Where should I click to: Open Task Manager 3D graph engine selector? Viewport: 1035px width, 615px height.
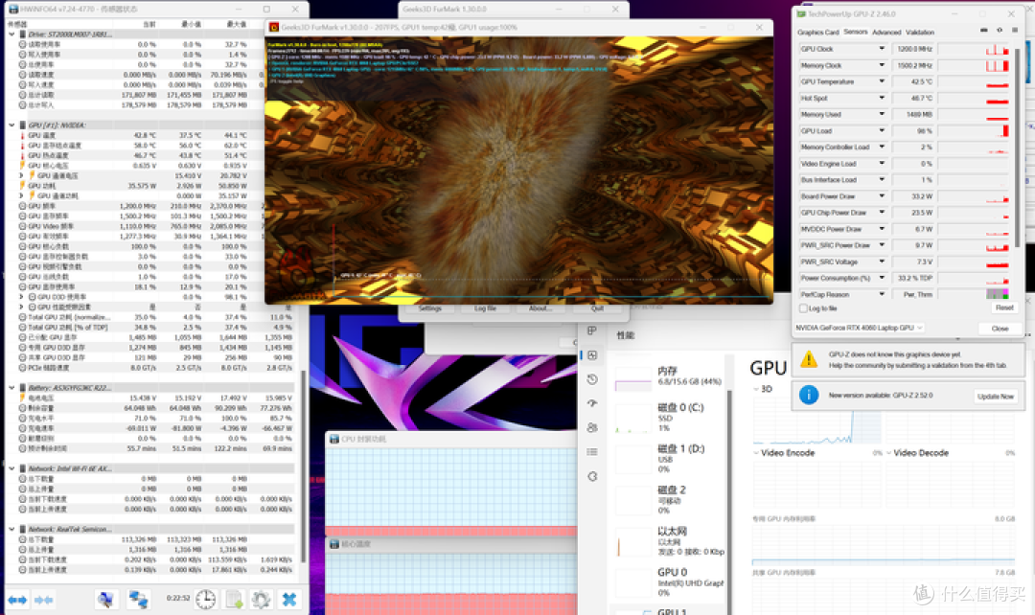point(763,389)
